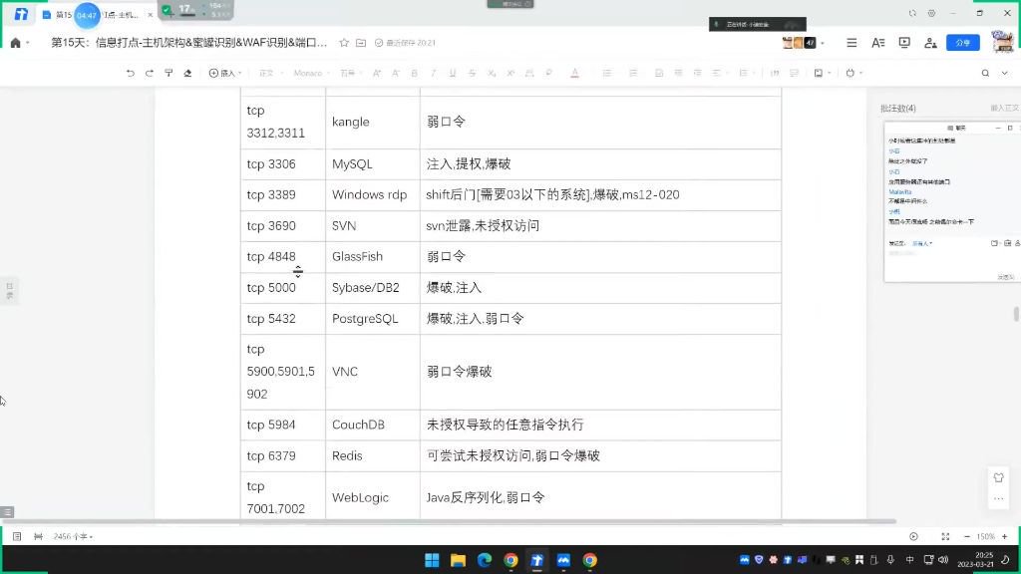
Task: Click the clear formatting eraser icon
Action: 187,73
